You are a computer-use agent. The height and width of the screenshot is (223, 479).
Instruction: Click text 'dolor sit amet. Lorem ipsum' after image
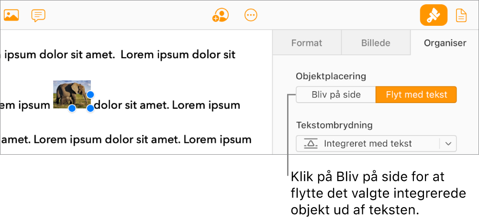[167, 106]
